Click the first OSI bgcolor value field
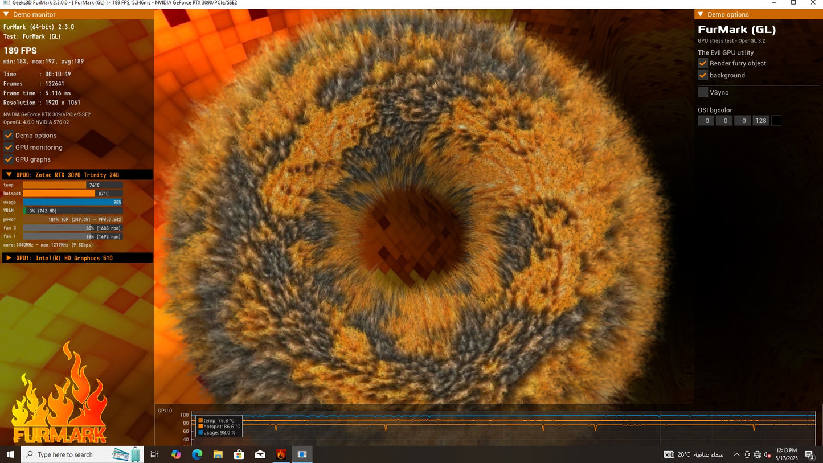The height and width of the screenshot is (463, 823). click(706, 121)
